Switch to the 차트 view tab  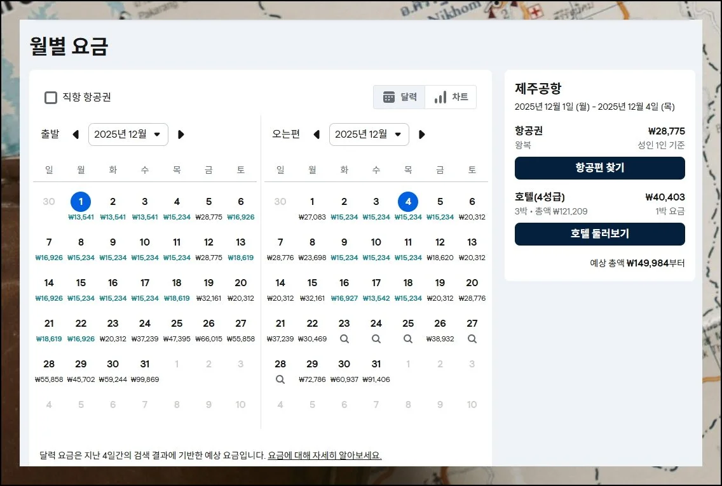point(451,97)
